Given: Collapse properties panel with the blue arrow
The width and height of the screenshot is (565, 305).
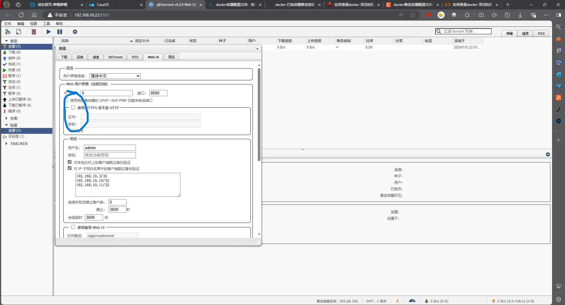Looking at the screenshot, I should [548, 154].
